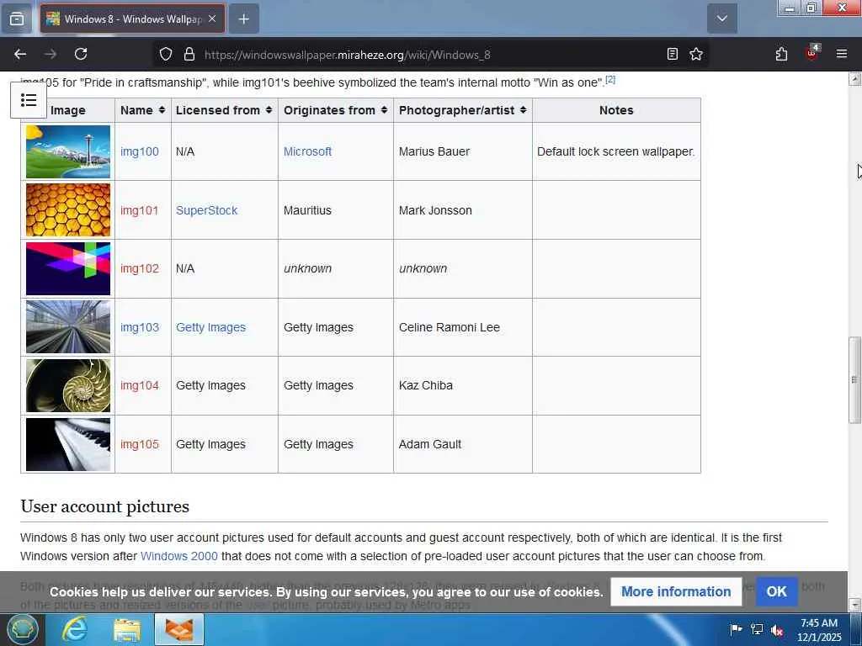Open Windows Explorer from the taskbar
This screenshot has width=862, height=646.
coord(126,629)
